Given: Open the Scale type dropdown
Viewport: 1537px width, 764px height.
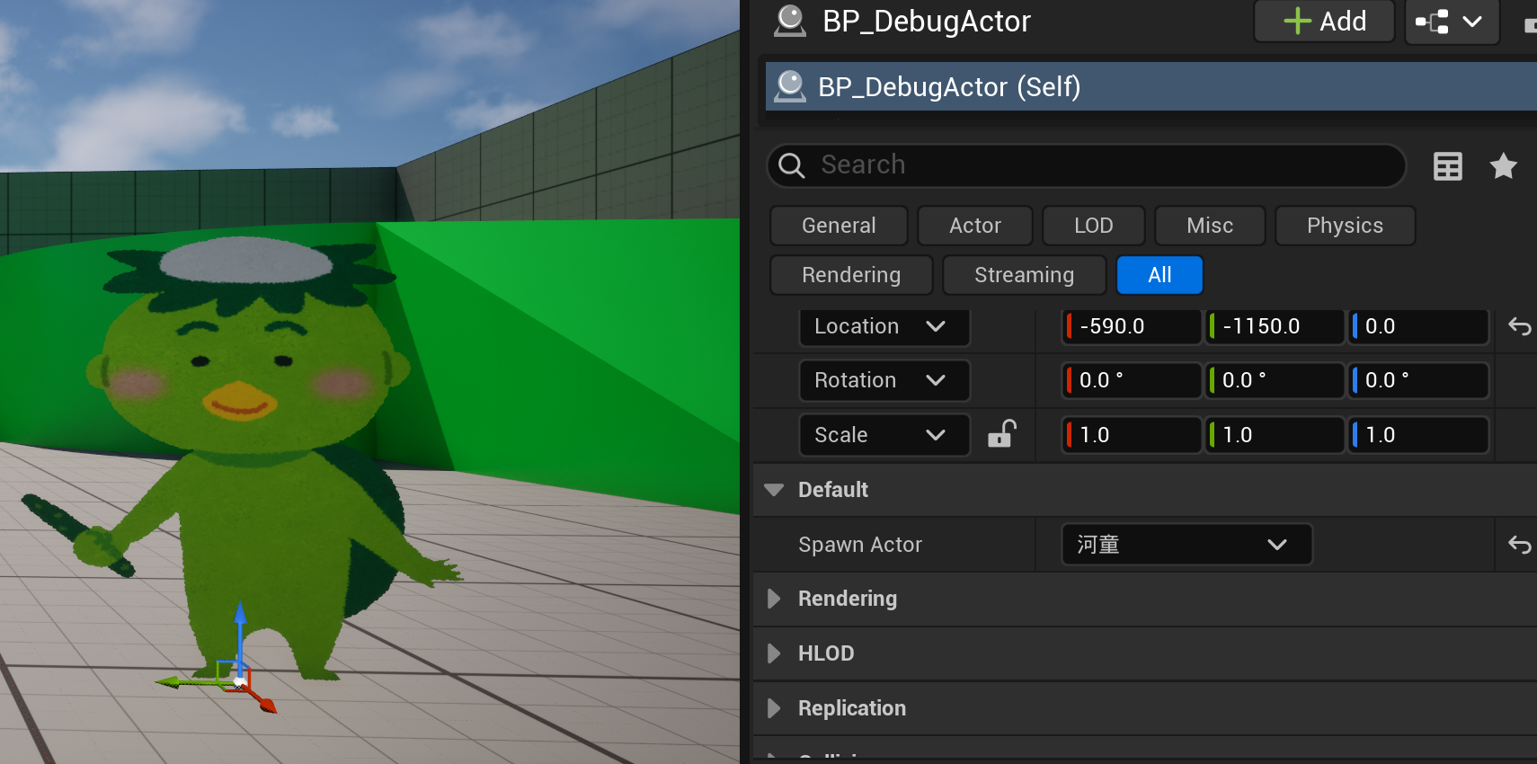Looking at the screenshot, I should pos(884,435).
